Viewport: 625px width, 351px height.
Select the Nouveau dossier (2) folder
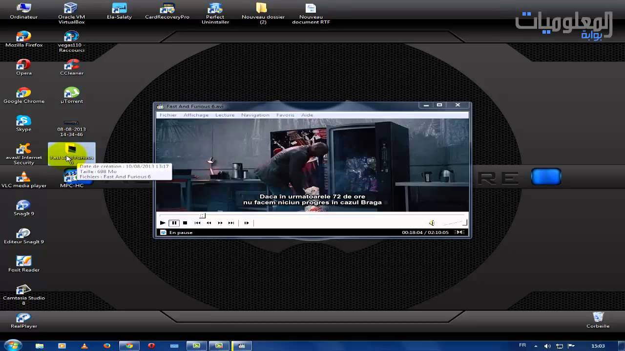pos(263,14)
